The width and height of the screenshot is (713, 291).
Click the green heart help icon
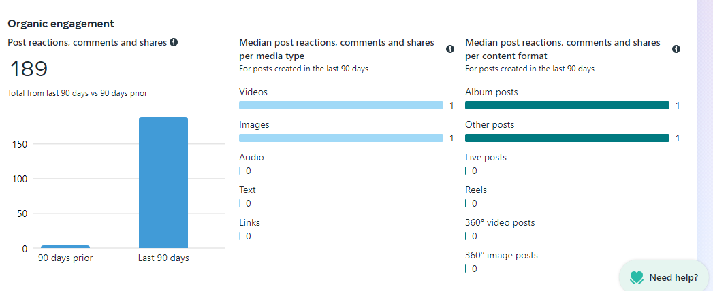(x=637, y=277)
